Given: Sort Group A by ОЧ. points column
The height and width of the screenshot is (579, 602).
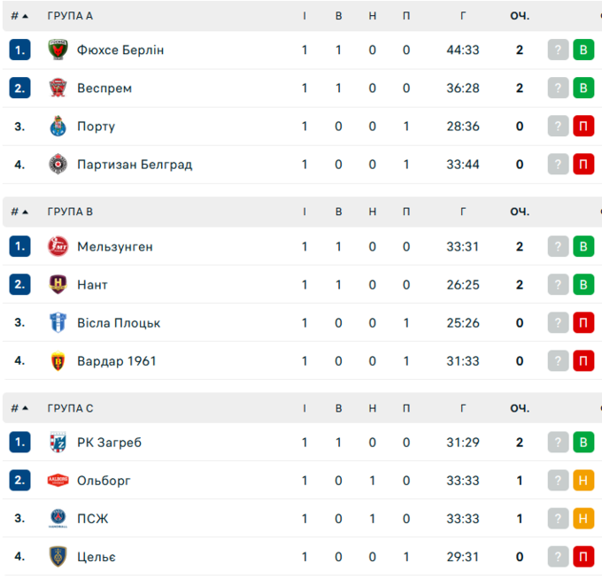Looking at the screenshot, I should [520, 16].
